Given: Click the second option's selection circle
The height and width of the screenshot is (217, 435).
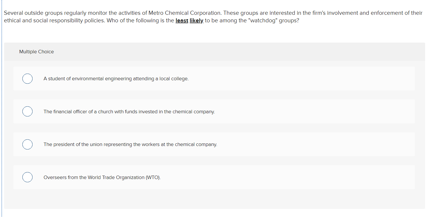Looking at the screenshot, I should tap(27, 111).
